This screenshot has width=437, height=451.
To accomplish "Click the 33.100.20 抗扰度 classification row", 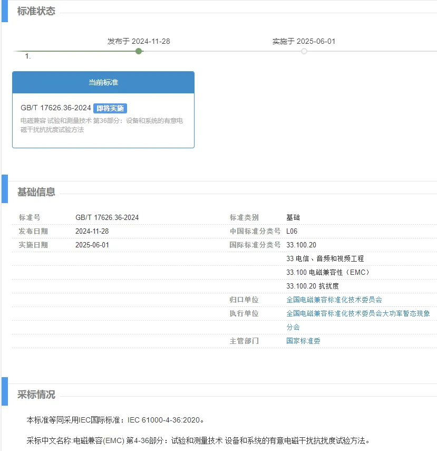I will point(312,286).
